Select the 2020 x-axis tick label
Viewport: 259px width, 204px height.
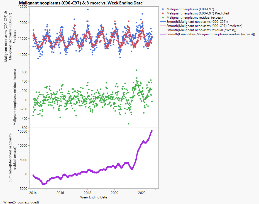(x=115, y=193)
